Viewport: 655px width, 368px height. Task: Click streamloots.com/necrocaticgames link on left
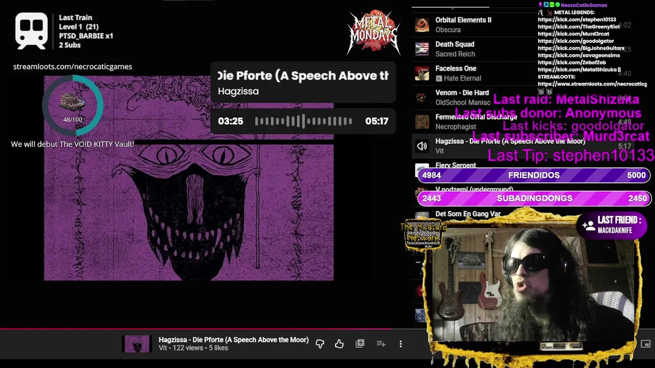[x=72, y=66]
